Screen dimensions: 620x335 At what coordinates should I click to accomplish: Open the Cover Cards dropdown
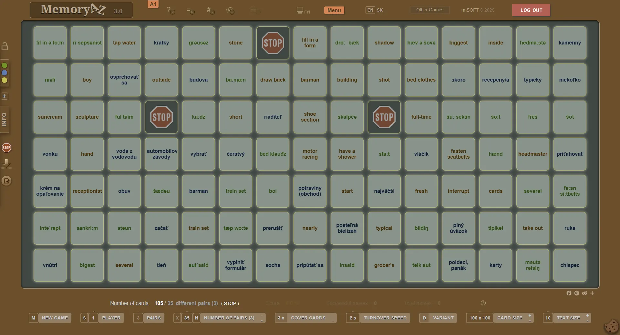[305, 318]
